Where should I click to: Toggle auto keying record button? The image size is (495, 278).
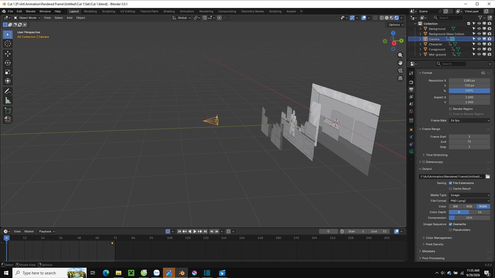pyautogui.click(x=167, y=231)
